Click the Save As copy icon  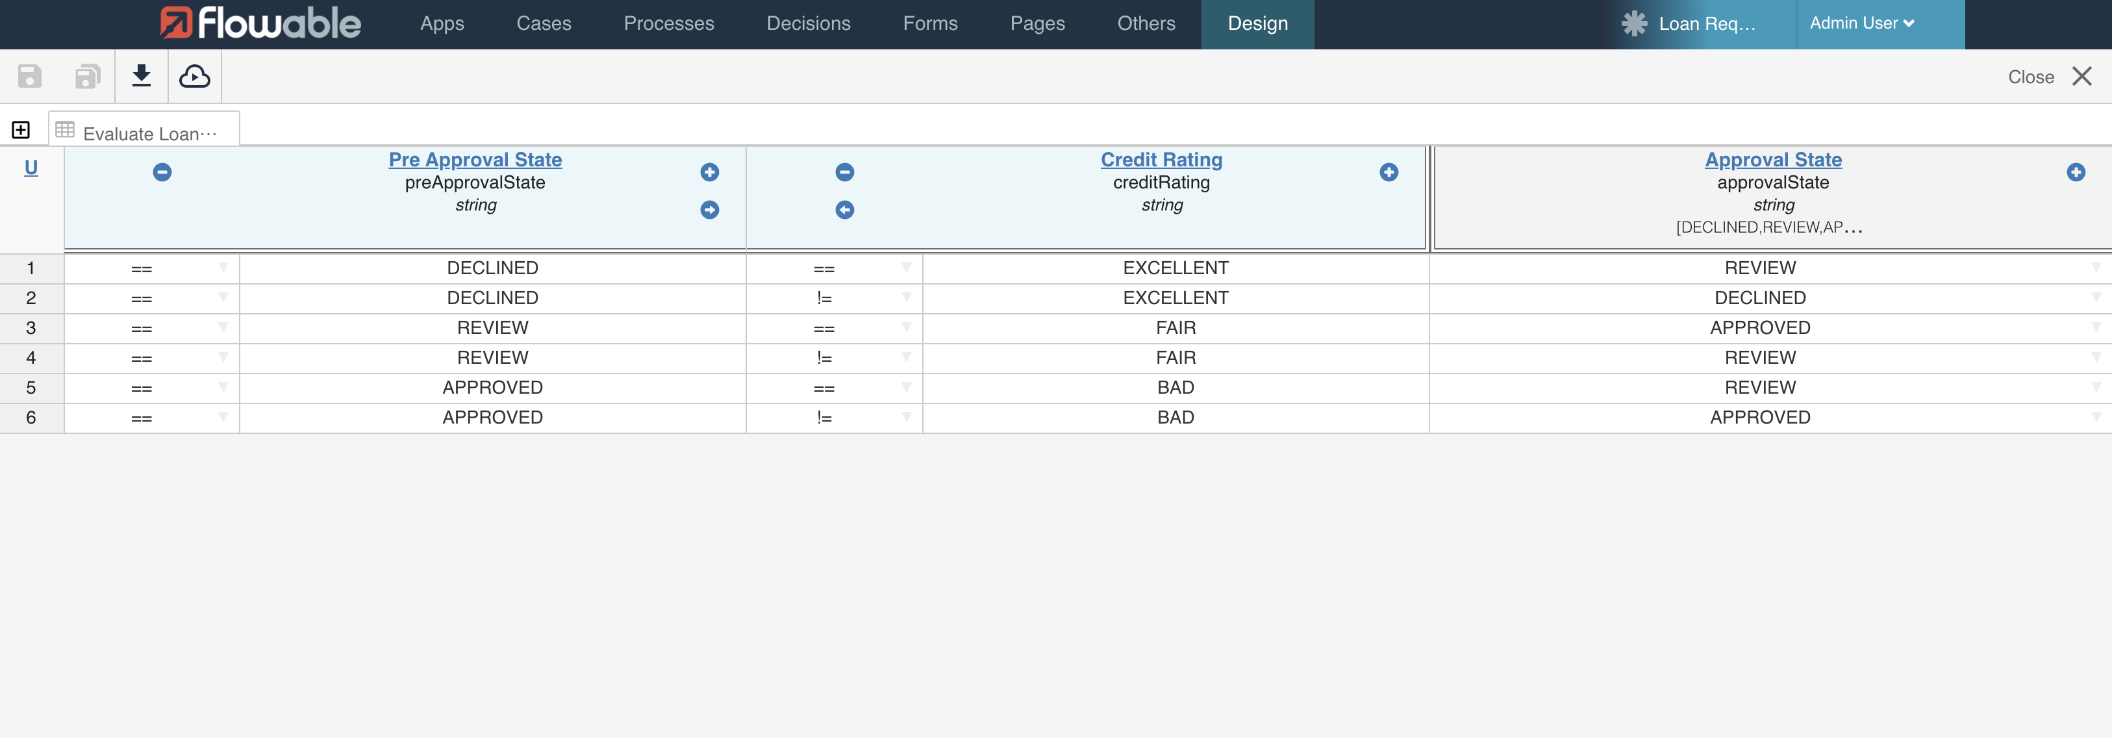[86, 76]
